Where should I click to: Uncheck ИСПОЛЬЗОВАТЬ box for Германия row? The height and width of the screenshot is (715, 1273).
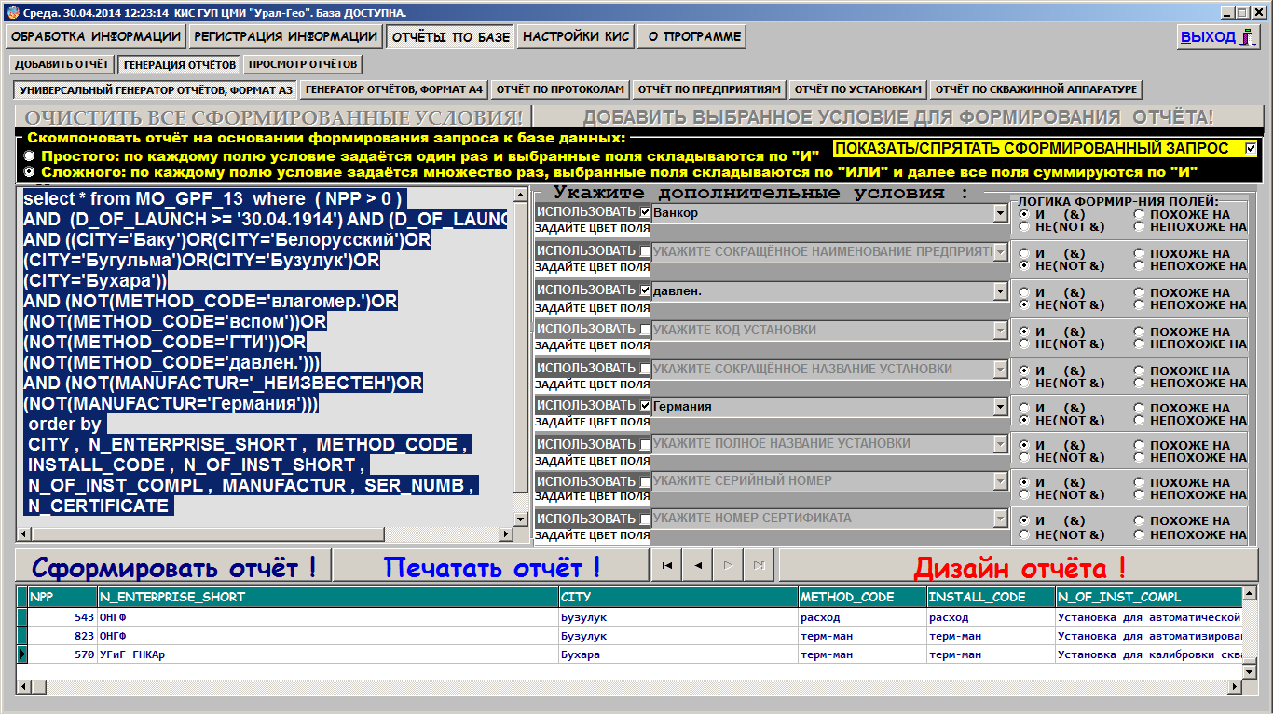(x=646, y=406)
